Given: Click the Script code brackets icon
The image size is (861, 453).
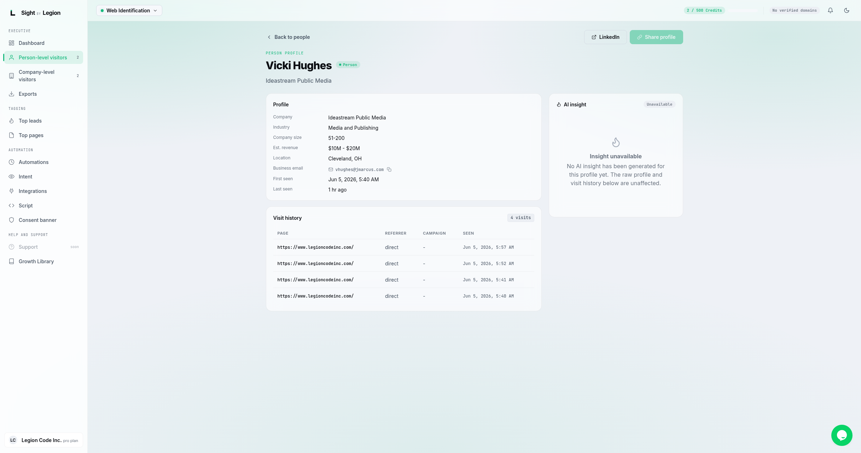Looking at the screenshot, I should [x=11, y=206].
